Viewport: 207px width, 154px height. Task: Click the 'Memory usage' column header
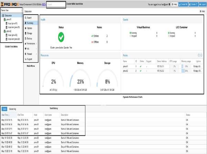tap(186, 61)
